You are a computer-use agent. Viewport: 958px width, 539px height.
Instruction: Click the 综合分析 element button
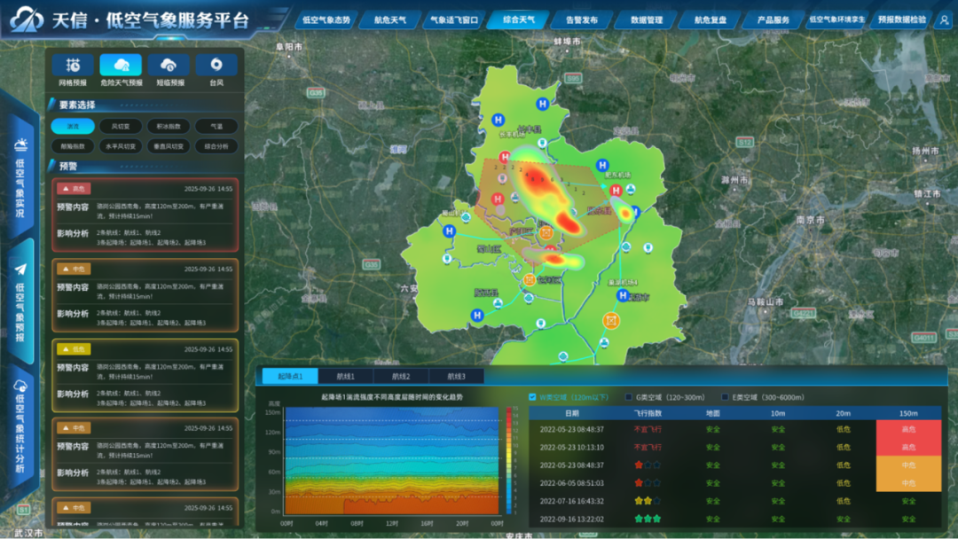216,146
